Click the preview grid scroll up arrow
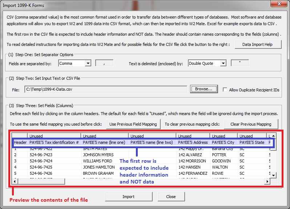 273,136
